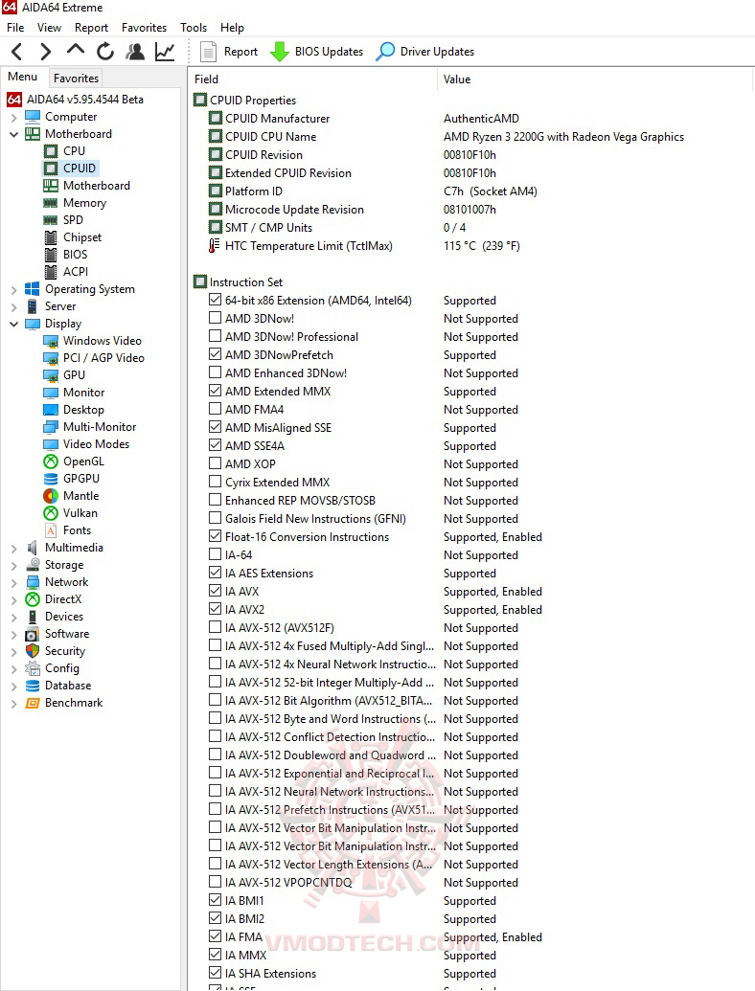The height and width of the screenshot is (991, 755).
Task: Switch to the Menu tab
Action: (23, 77)
